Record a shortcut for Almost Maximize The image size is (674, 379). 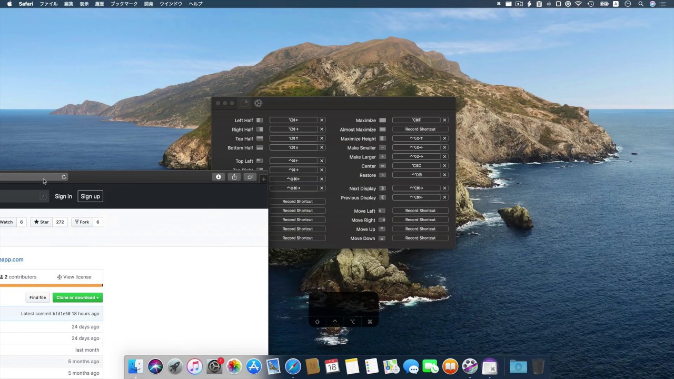click(x=420, y=129)
